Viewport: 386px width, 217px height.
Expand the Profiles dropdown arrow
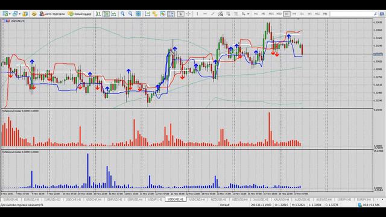(20, 14)
